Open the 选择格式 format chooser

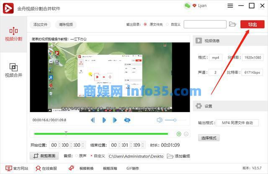click(x=209, y=138)
